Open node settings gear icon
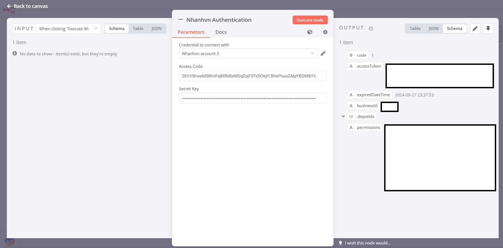 coord(325,32)
